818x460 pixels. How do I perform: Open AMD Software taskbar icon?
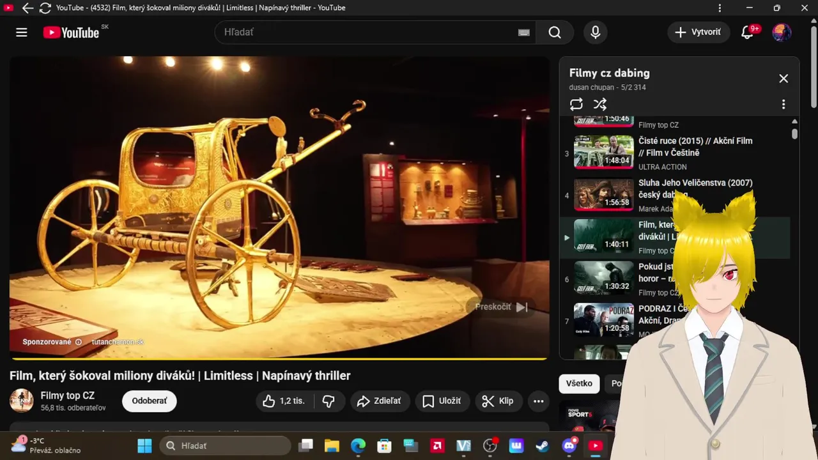pos(437,445)
